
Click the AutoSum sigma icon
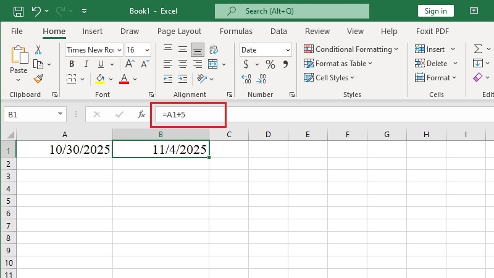click(477, 49)
